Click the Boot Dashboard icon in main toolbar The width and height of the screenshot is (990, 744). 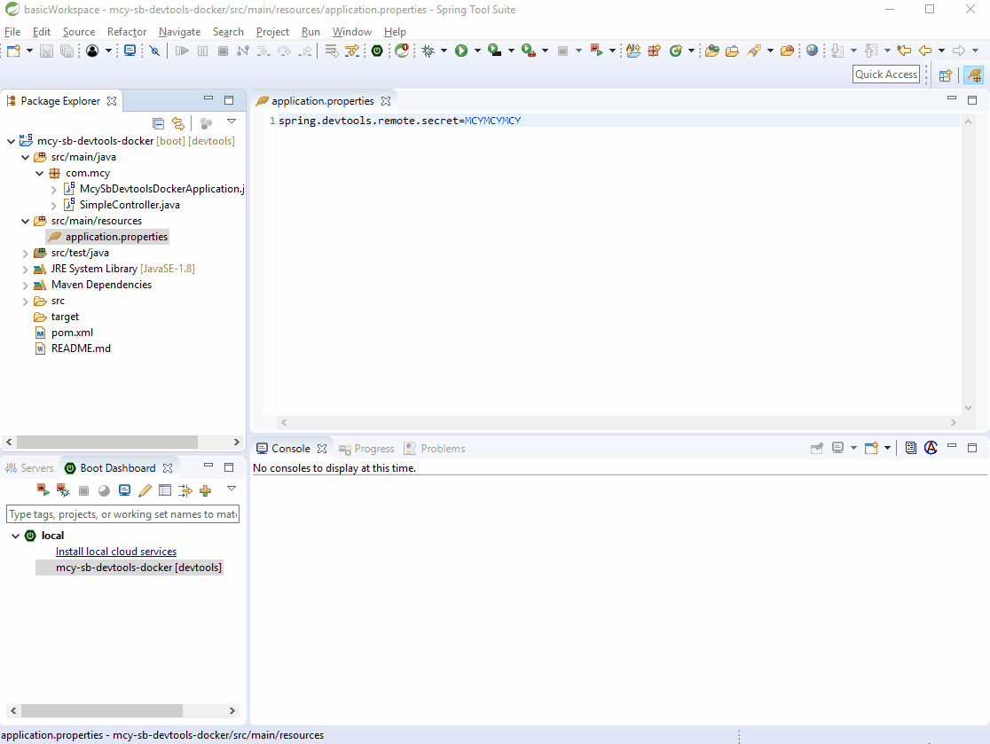(x=377, y=51)
